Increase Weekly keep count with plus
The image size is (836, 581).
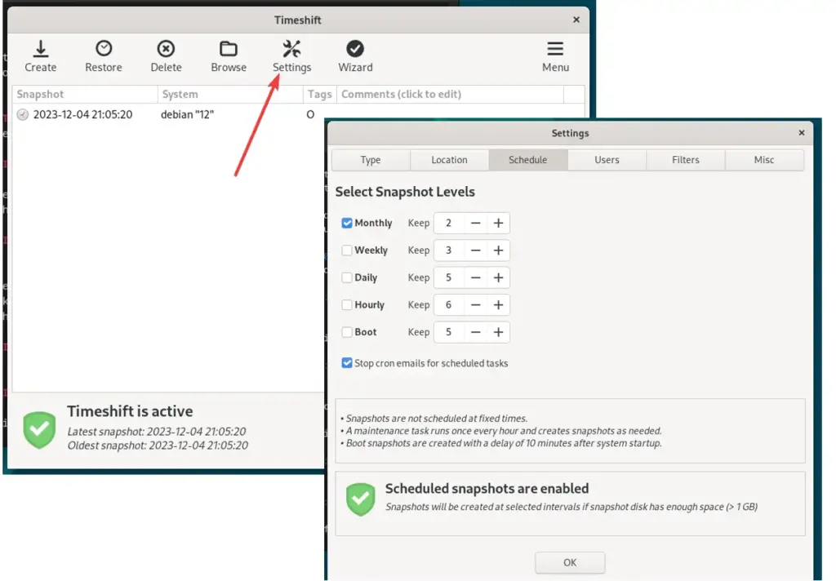click(499, 250)
